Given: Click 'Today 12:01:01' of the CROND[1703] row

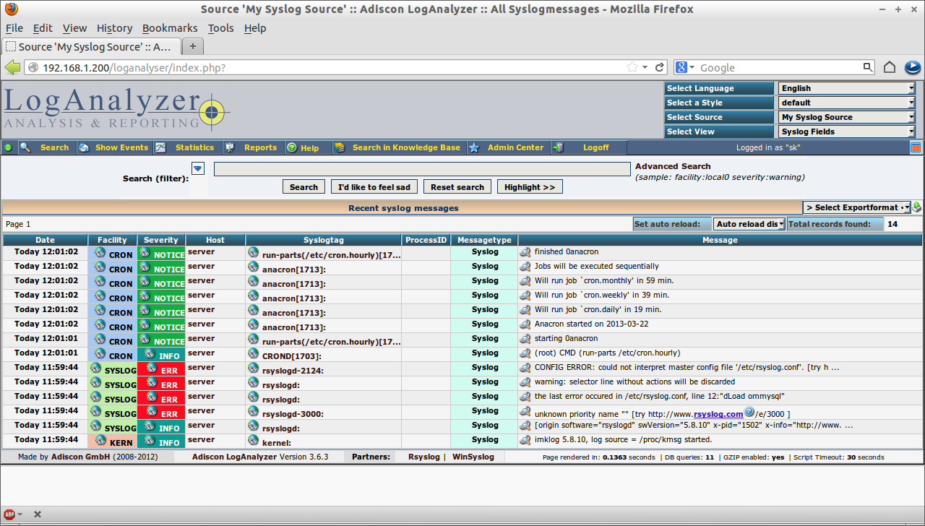Looking at the screenshot, I should (x=46, y=353).
